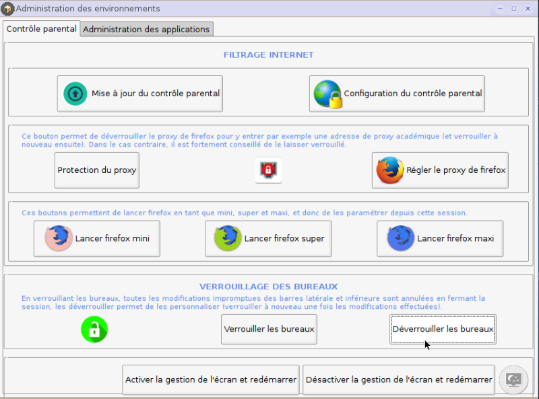Viewport: 539px width, 399px height.
Task: Open the Administration des applications tab
Action: 146,29
